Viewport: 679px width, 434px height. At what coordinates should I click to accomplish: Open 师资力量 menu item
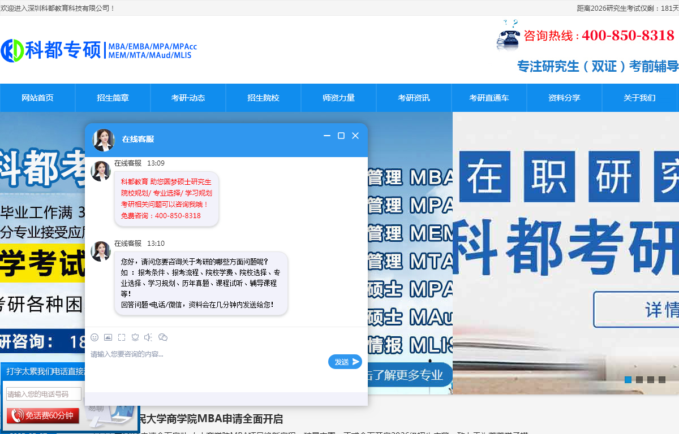click(x=338, y=98)
